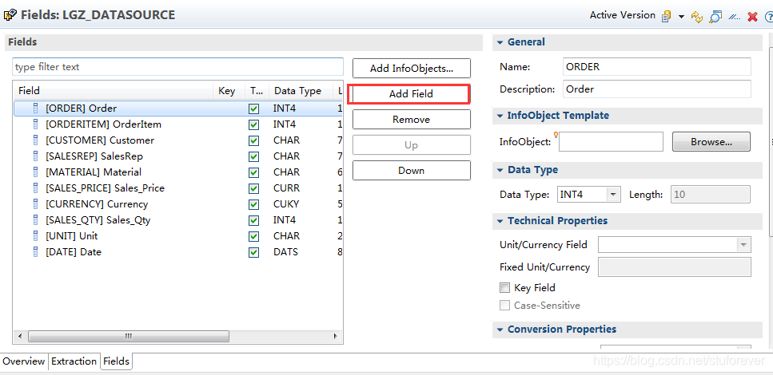
Task: Enable the Key Field checkbox
Action: tap(504, 288)
